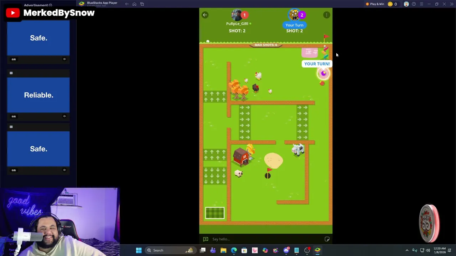
Task: Open Task View in the taskbar
Action: coord(203,250)
